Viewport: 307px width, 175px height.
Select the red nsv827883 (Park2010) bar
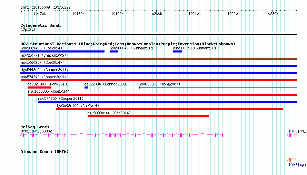coord(39,87)
